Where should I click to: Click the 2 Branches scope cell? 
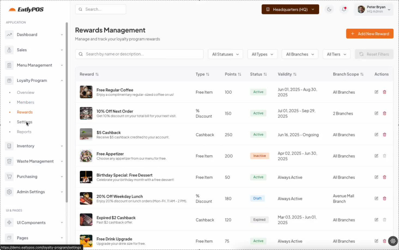pos(343,113)
